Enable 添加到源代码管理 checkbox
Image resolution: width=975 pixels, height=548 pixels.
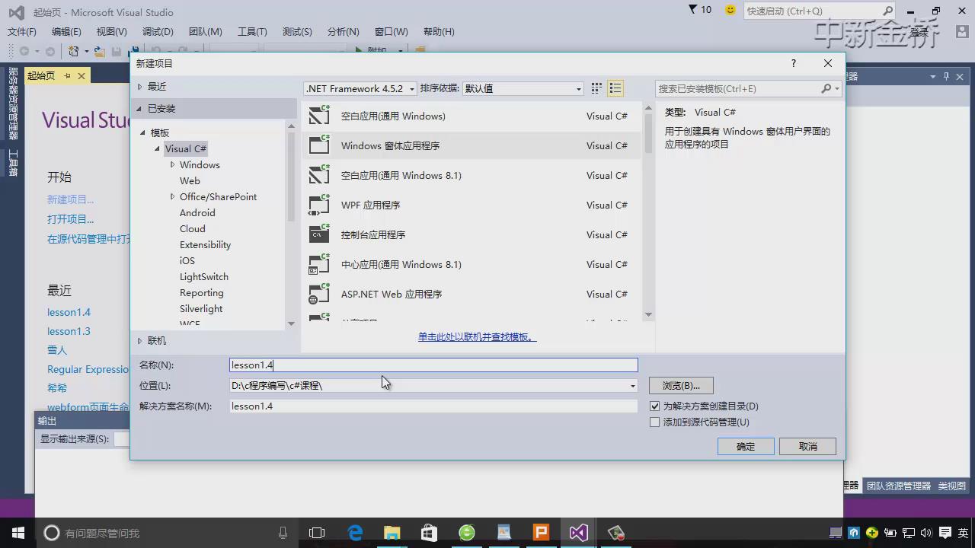(654, 422)
